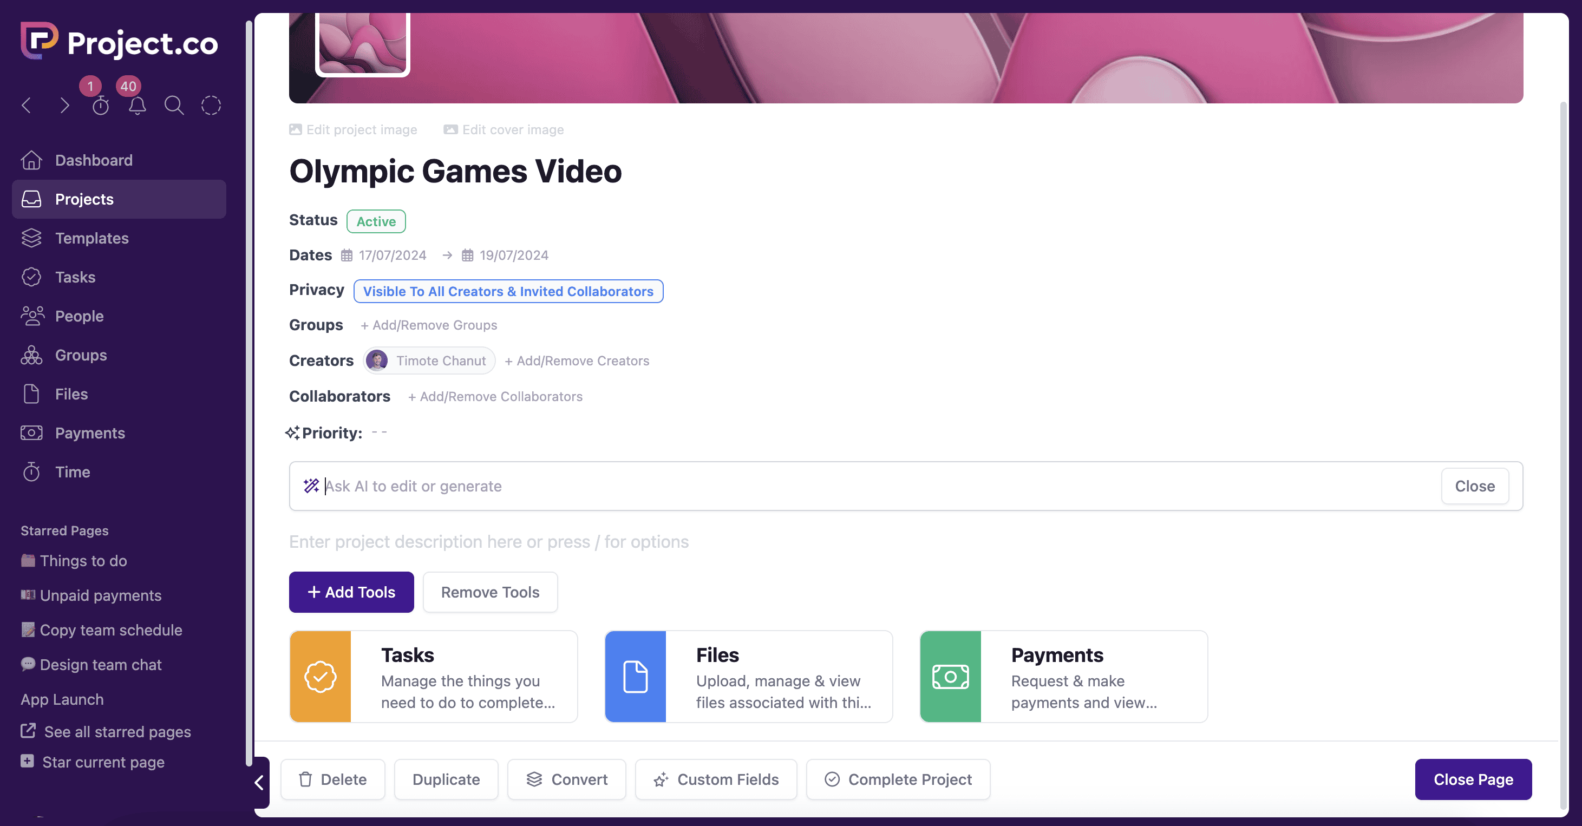This screenshot has width=1582, height=826.
Task: Click the dashed circle icon in sidebar
Action: (x=211, y=106)
